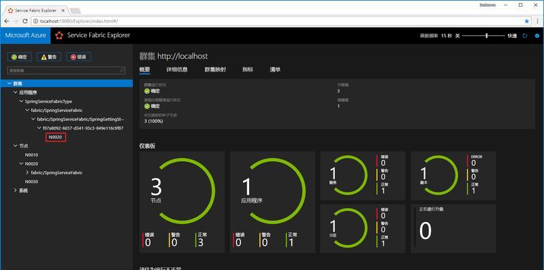Collapse node N0020 under 节点
This screenshot has height=270, width=544.
point(21,164)
